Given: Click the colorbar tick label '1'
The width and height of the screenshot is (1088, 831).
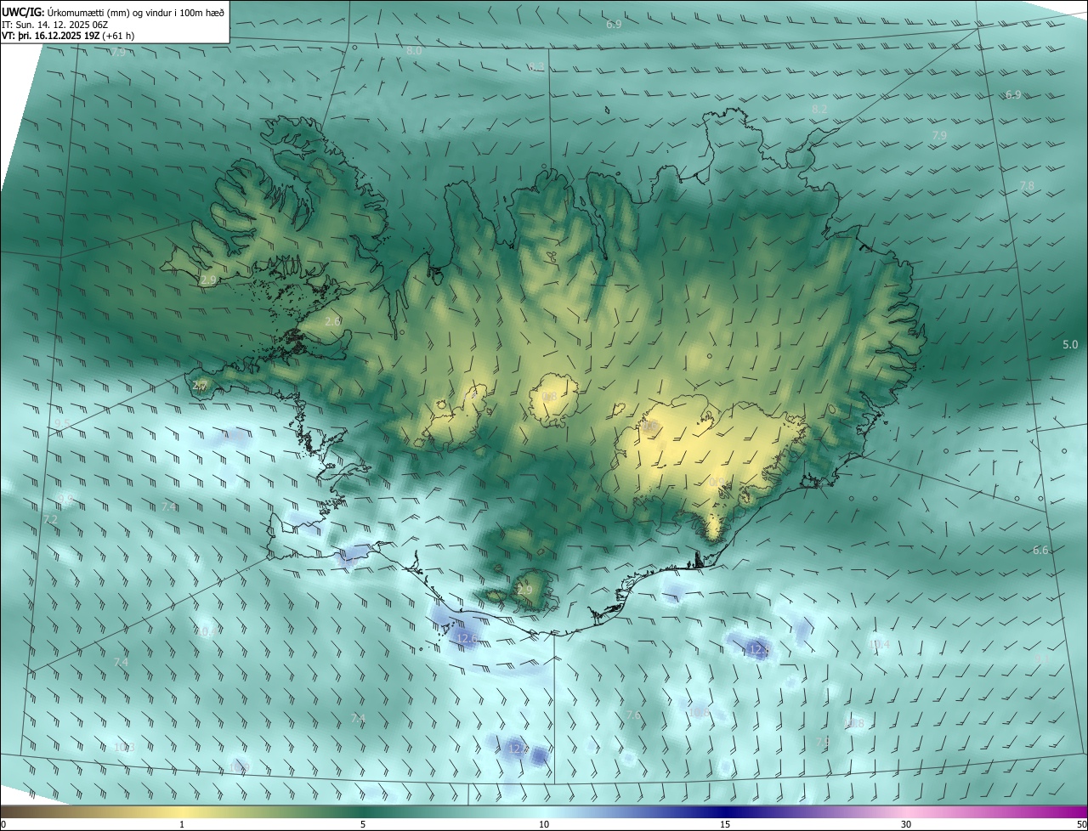Looking at the screenshot, I should [182, 824].
